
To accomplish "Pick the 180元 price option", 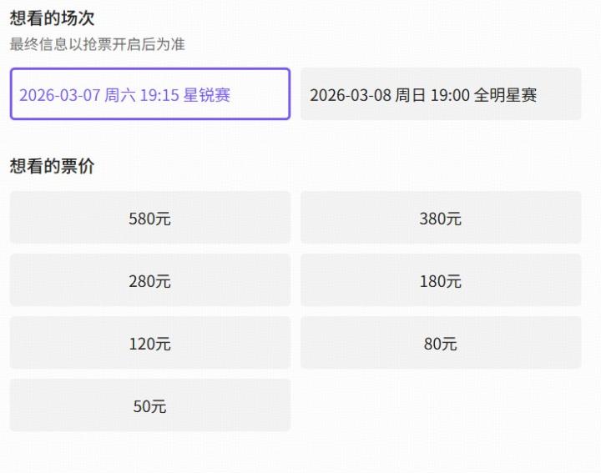I will click(x=441, y=280).
